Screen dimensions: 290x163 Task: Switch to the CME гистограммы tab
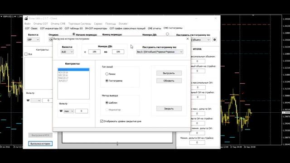(x=173, y=28)
